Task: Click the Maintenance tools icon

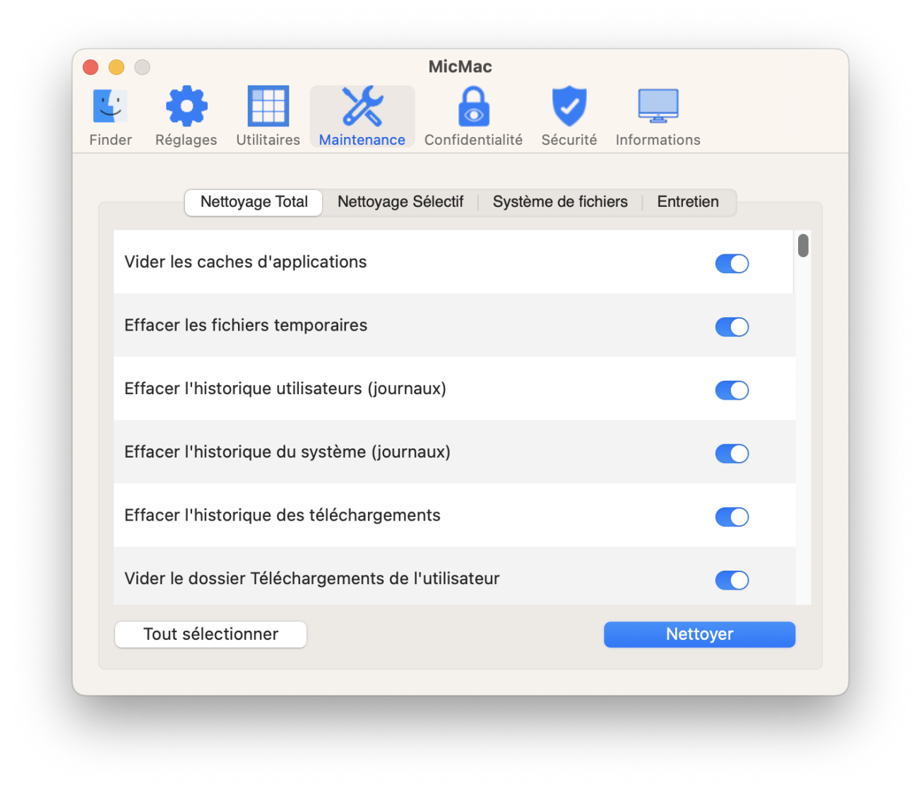Action: click(x=362, y=107)
